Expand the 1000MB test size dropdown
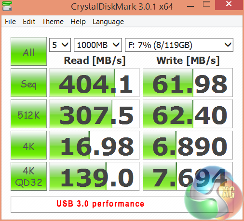244x221 pixels. (x=98, y=45)
